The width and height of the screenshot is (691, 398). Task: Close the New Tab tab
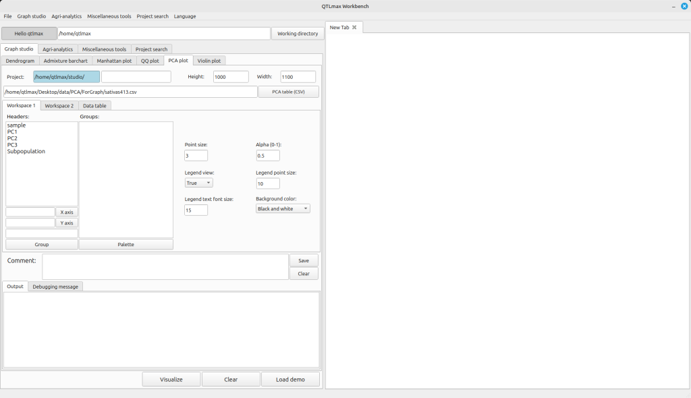click(354, 28)
